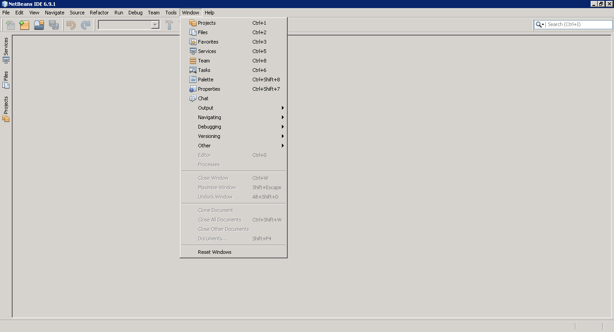The width and height of the screenshot is (614, 332).
Task: Click the Redo toolbar icon
Action: click(85, 25)
